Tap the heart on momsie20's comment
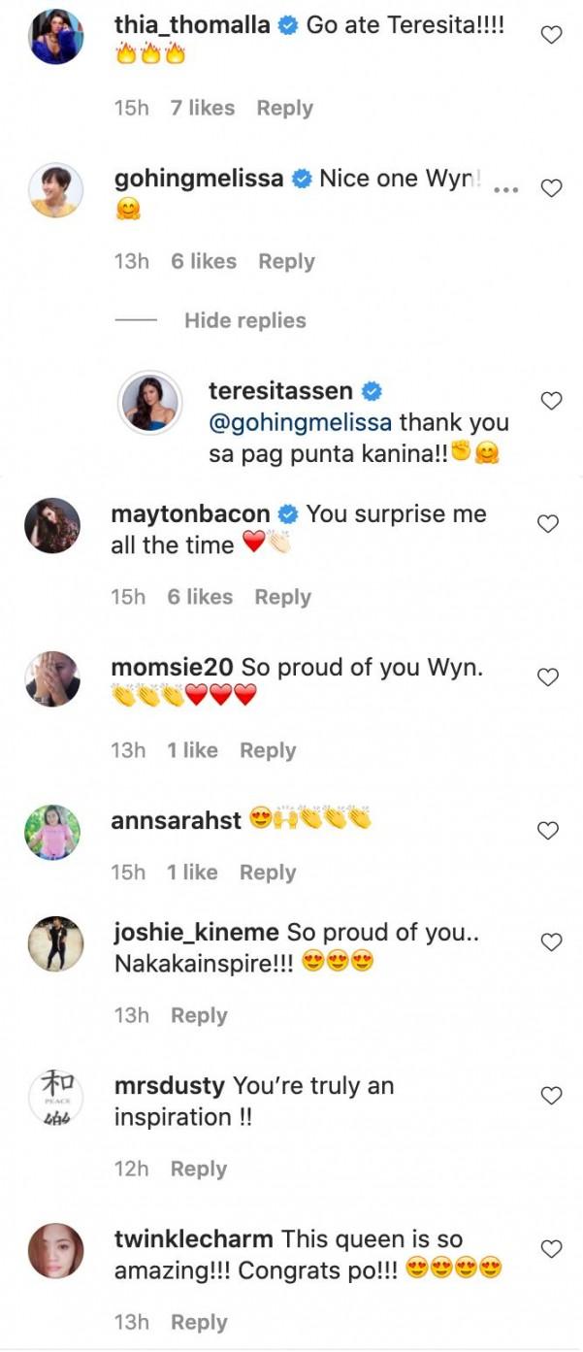583x1352 pixels. (x=548, y=677)
